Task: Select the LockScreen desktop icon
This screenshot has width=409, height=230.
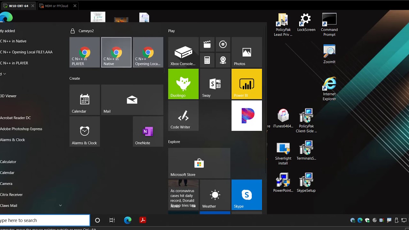Action: click(306, 22)
